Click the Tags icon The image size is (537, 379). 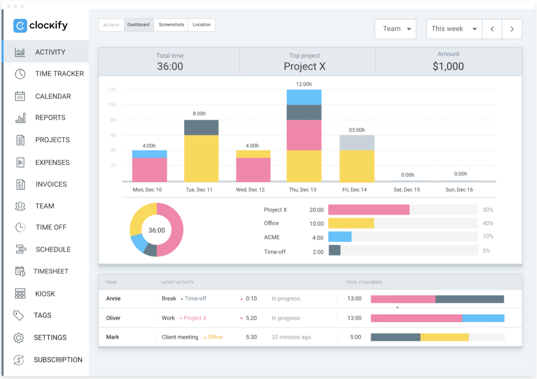point(18,315)
